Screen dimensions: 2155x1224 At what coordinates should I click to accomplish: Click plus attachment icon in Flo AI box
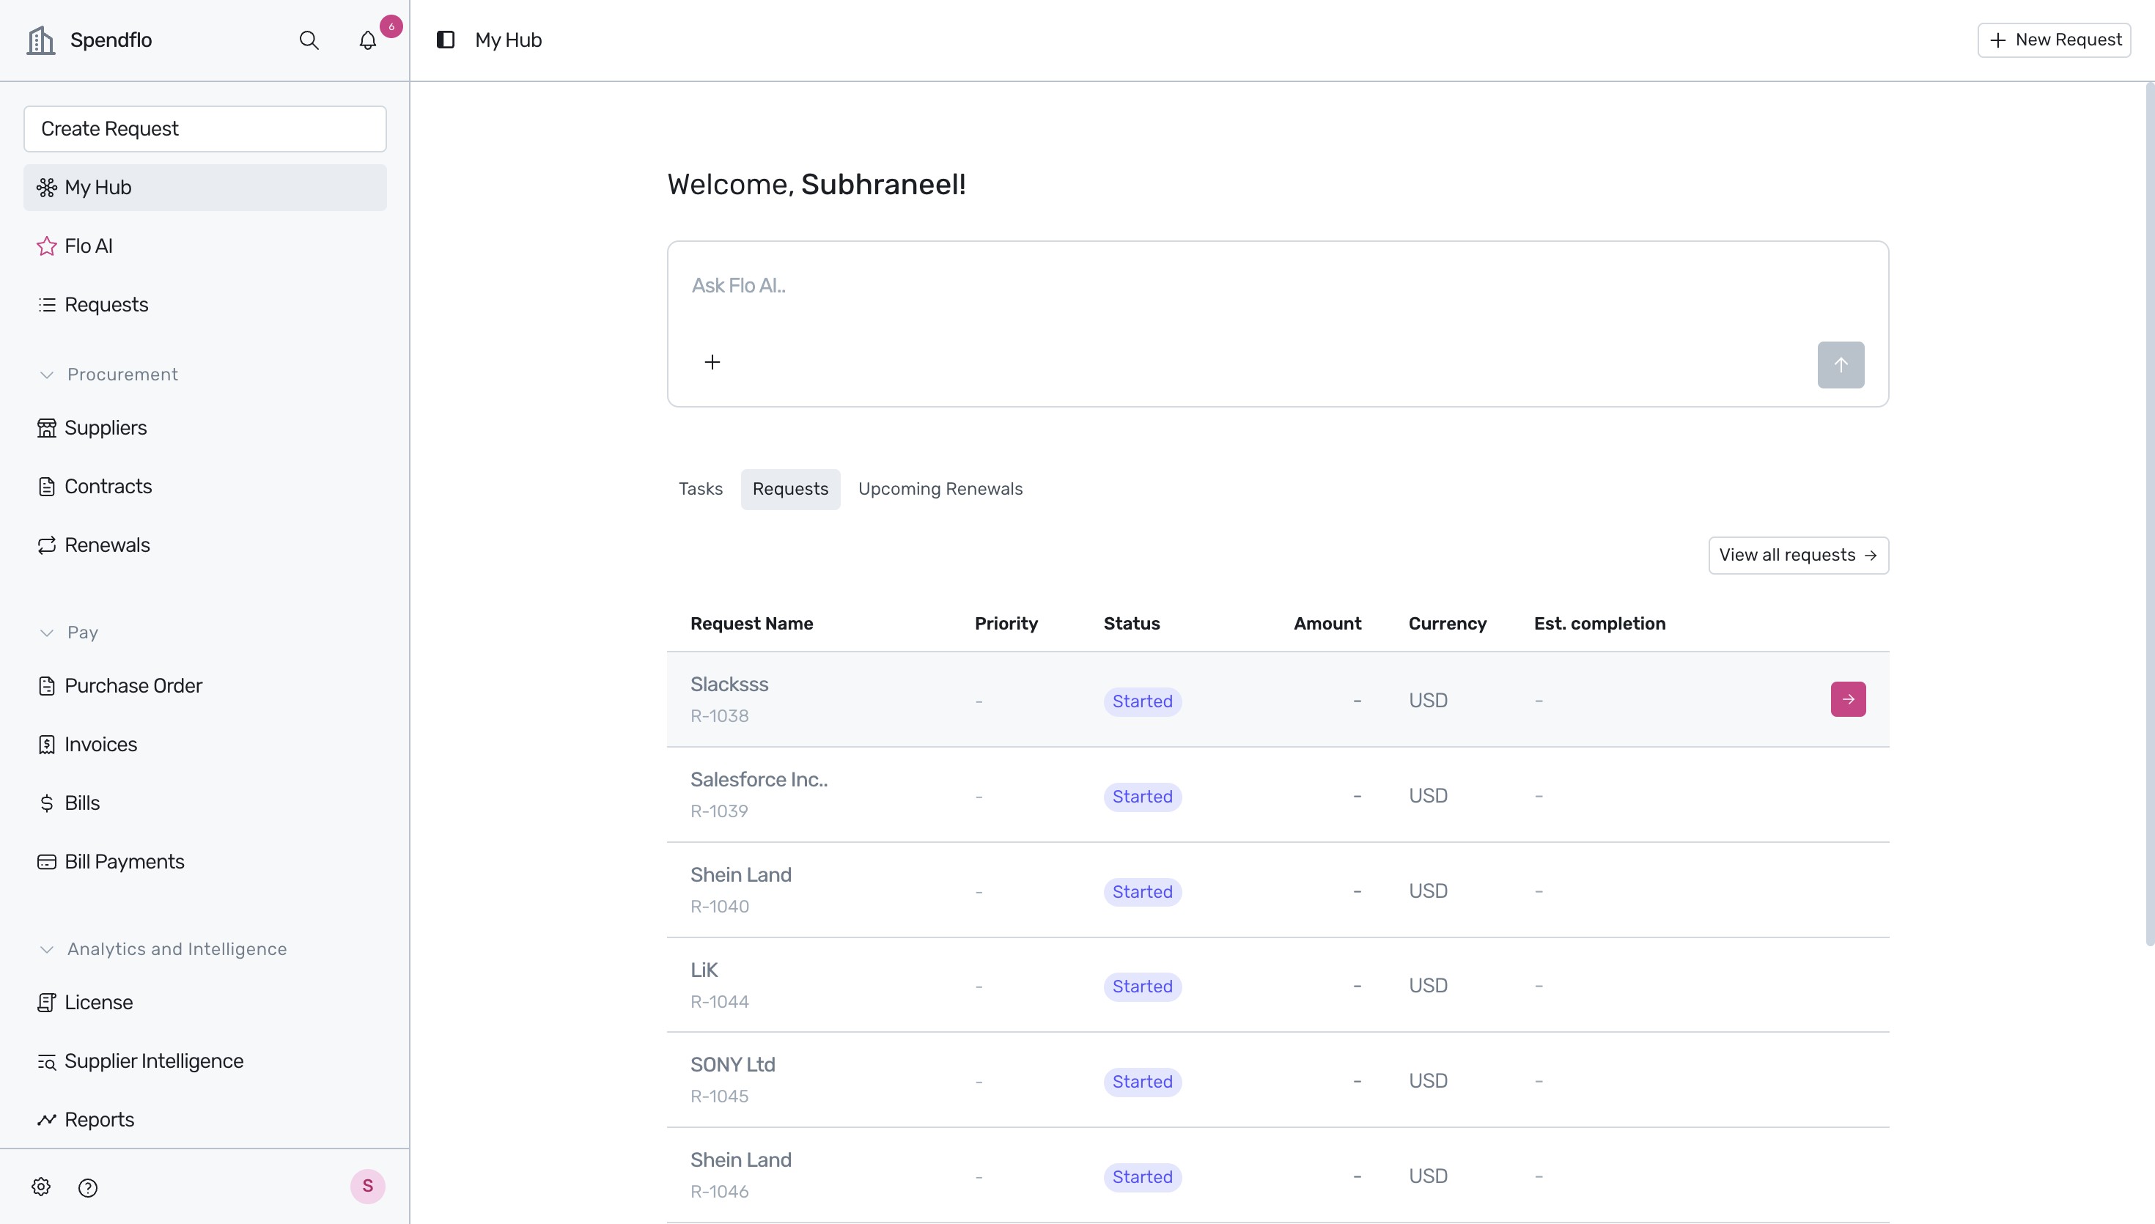pyautogui.click(x=712, y=362)
